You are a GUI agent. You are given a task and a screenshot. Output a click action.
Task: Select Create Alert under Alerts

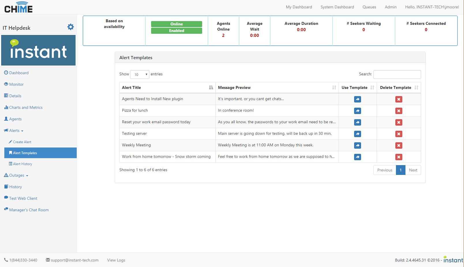click(20, 142)
